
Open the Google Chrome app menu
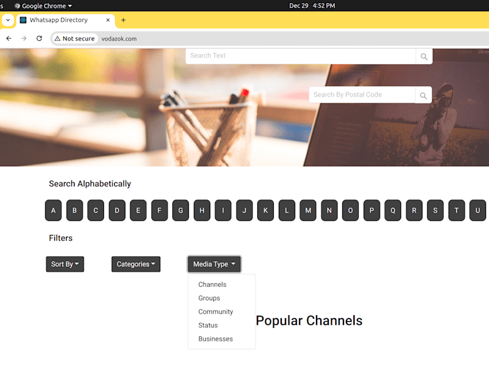(x=43, y=6)
